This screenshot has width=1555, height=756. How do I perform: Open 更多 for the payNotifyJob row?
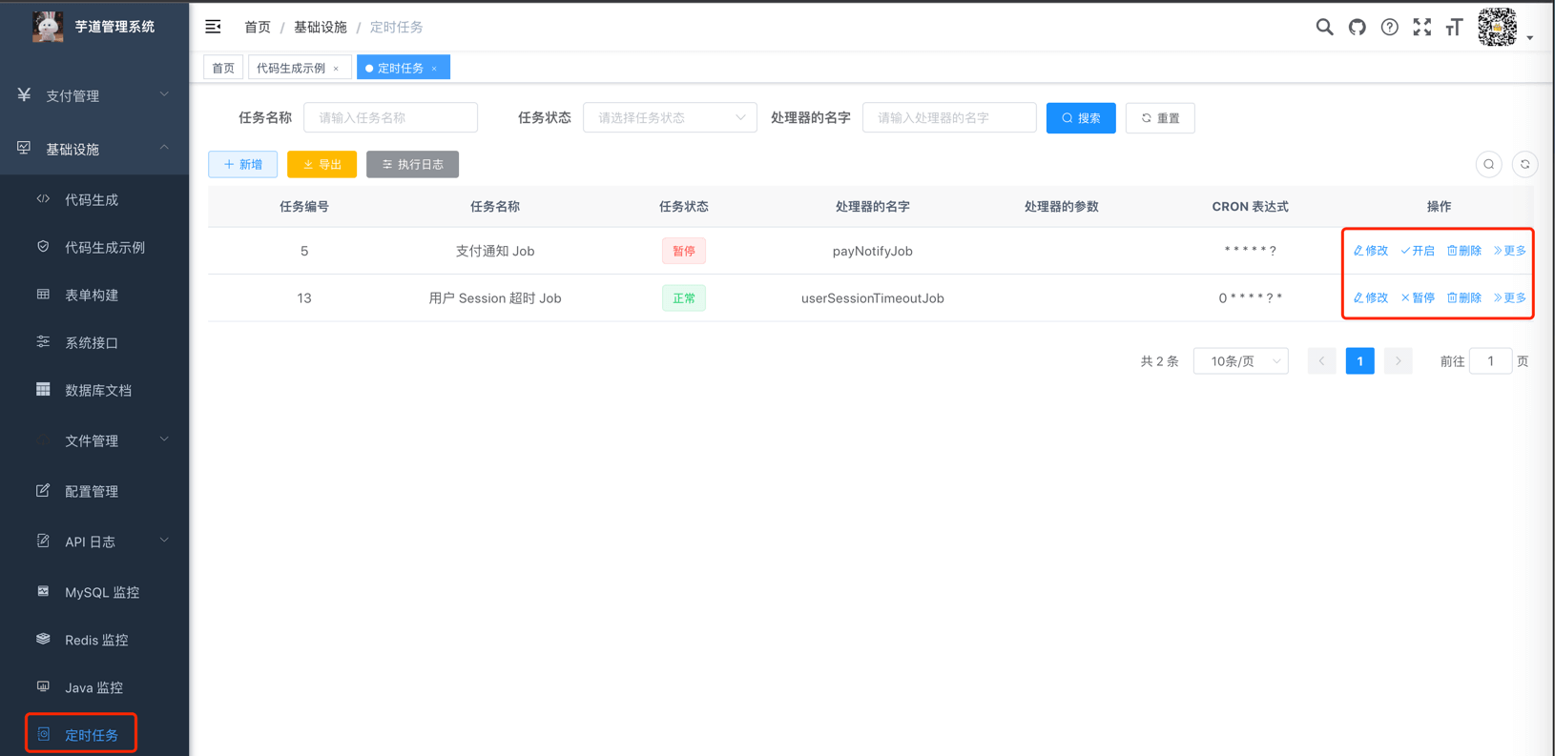pyautogui.click(x=1509, y=251)
